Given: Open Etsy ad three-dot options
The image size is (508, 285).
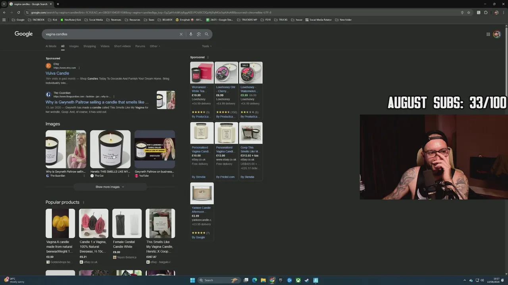Looking at the screenshot, I should pos(79,68).
